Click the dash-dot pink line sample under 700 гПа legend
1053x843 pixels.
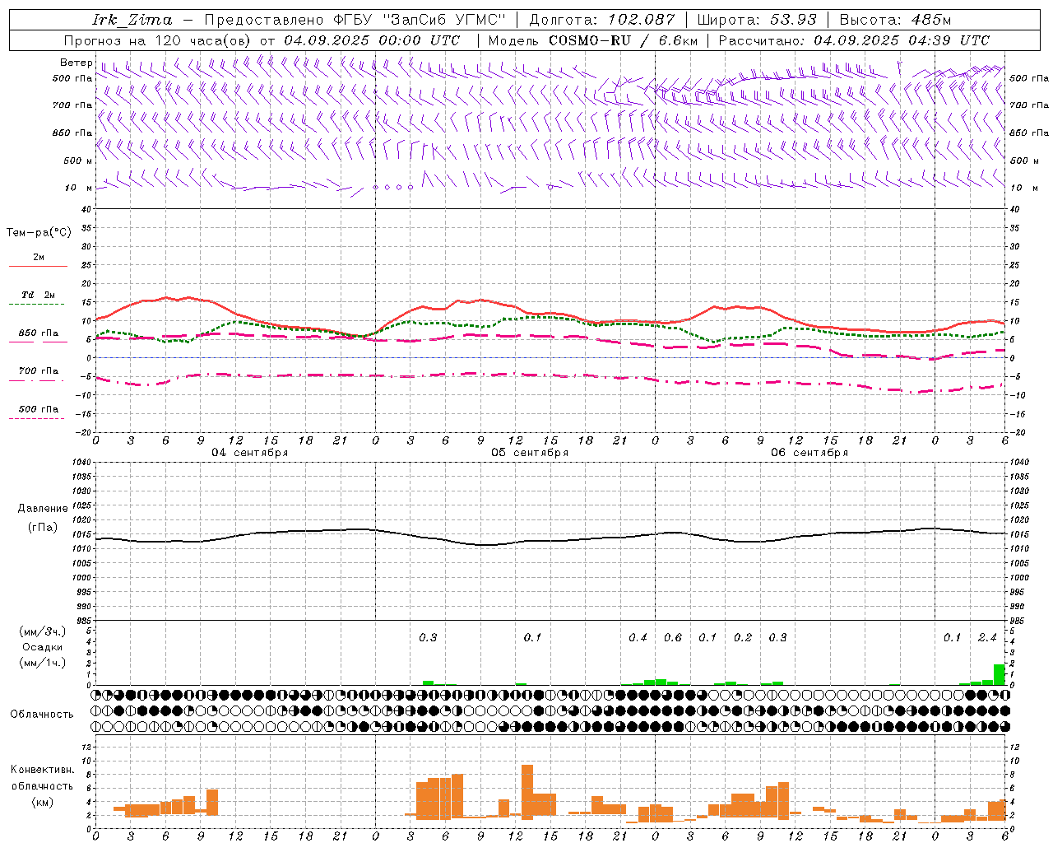click(x=36, y=381)
